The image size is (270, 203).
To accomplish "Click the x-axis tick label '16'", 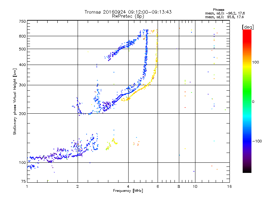I will [x=230, y=186].
